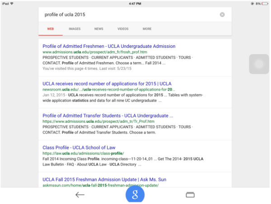Open the More search options tab

click(x=147, y=29)
